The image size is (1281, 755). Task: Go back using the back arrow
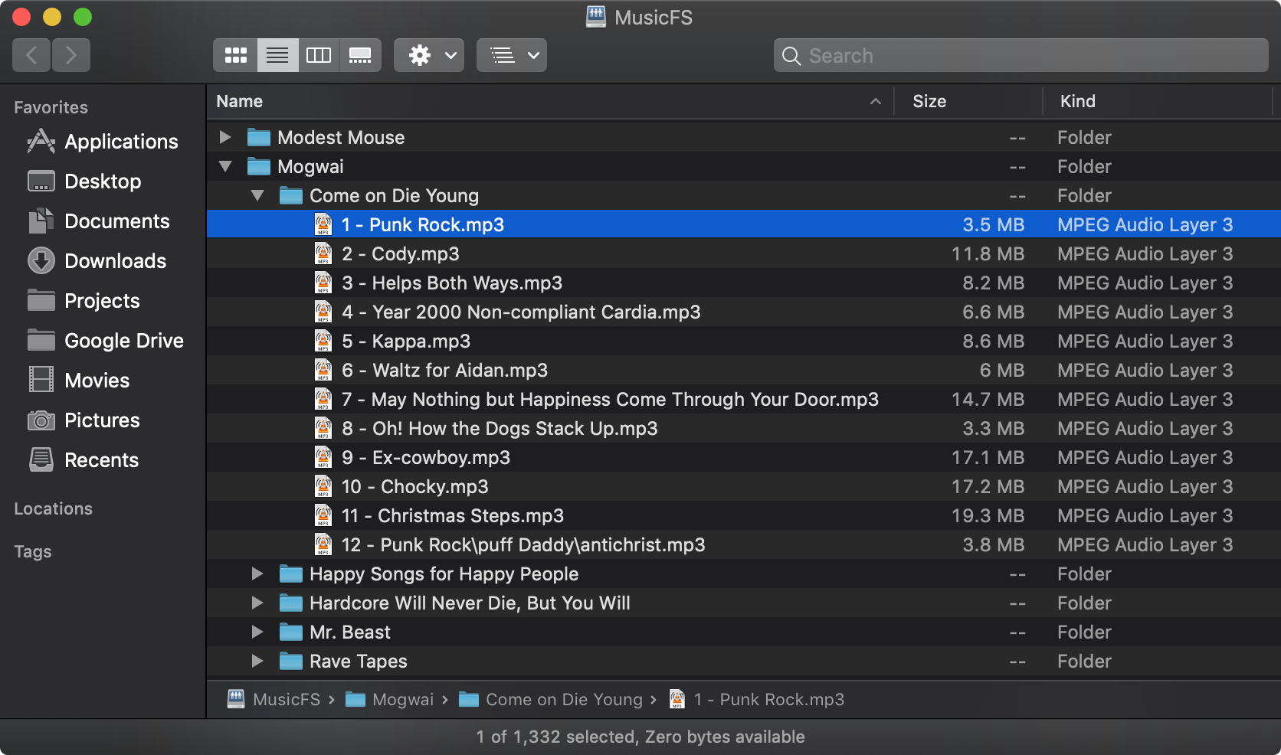(x=32, y=55)
